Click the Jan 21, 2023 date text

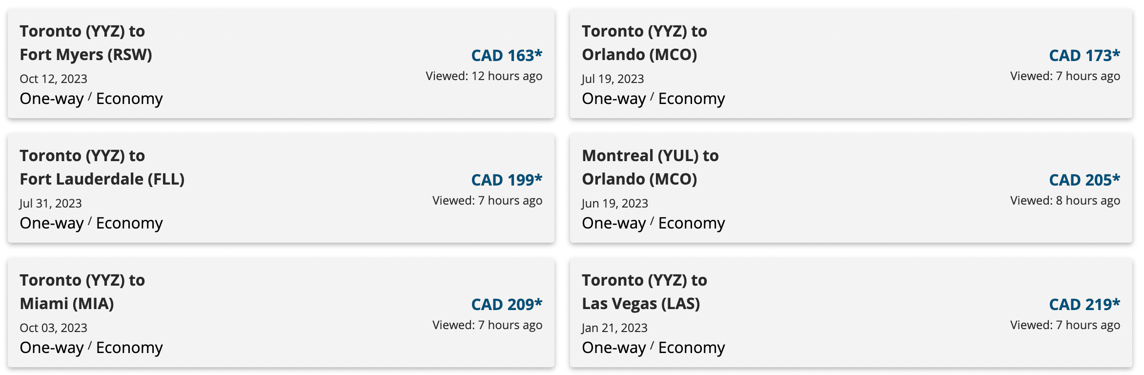click(x=614, y=328)
